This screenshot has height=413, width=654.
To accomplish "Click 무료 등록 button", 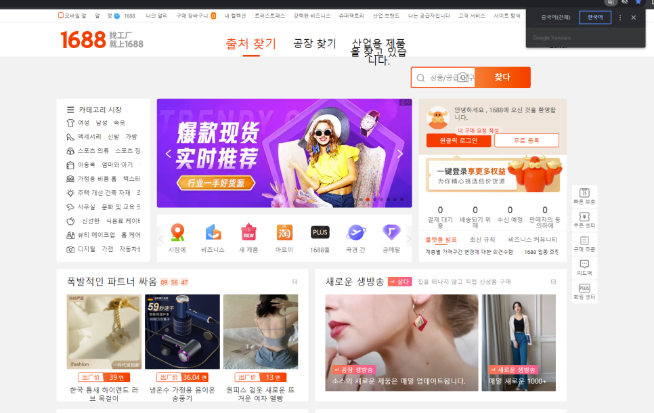I will 526,141.
